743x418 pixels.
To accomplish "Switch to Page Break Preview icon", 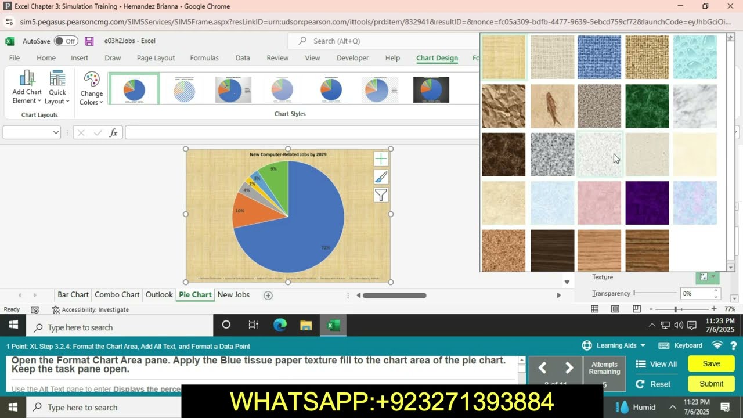I will 637,309.
